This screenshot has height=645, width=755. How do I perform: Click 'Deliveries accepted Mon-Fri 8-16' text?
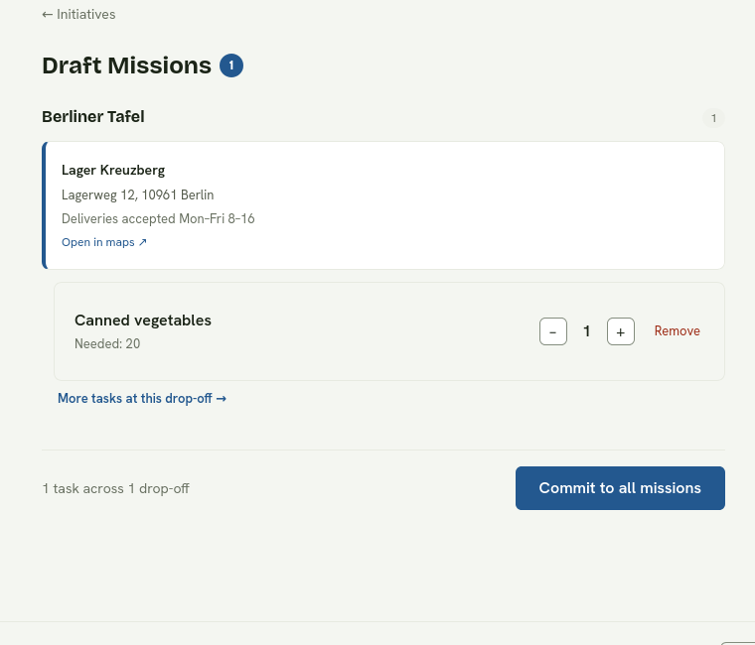[x=158, y=219]
